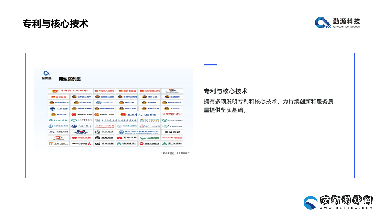
Task: Click the 青岛胶州湾隧道 logo card
Action: (x=172, y=138)
